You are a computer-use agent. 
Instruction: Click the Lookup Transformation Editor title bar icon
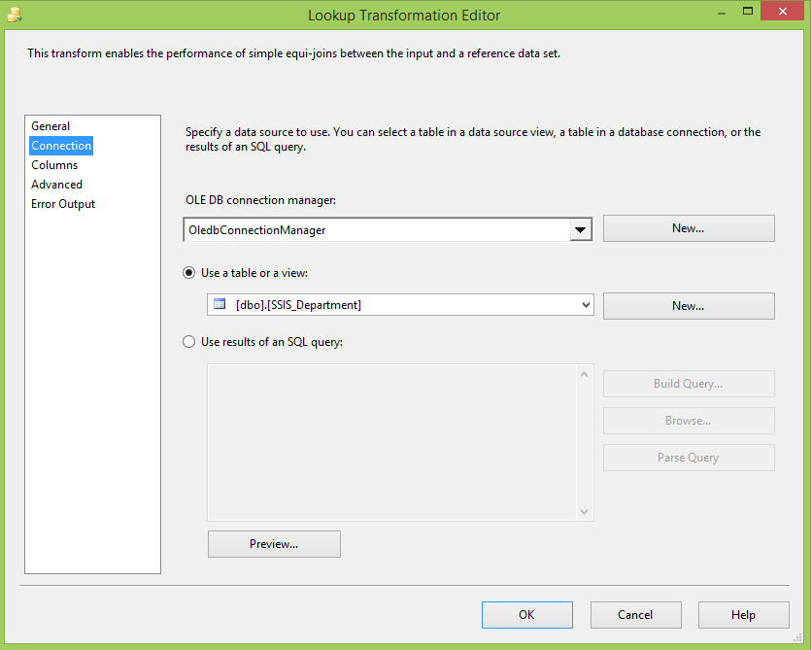click(x=15, y=15)
